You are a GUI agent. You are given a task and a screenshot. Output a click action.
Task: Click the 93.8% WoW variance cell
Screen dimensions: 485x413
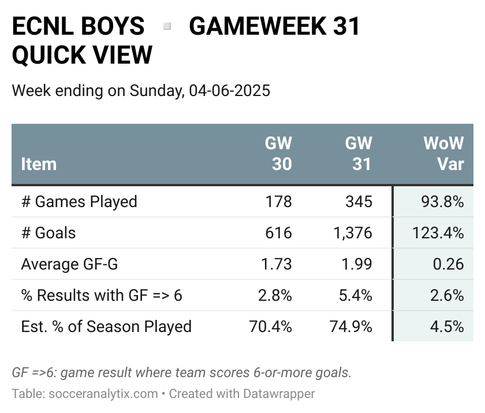[442, 202]
